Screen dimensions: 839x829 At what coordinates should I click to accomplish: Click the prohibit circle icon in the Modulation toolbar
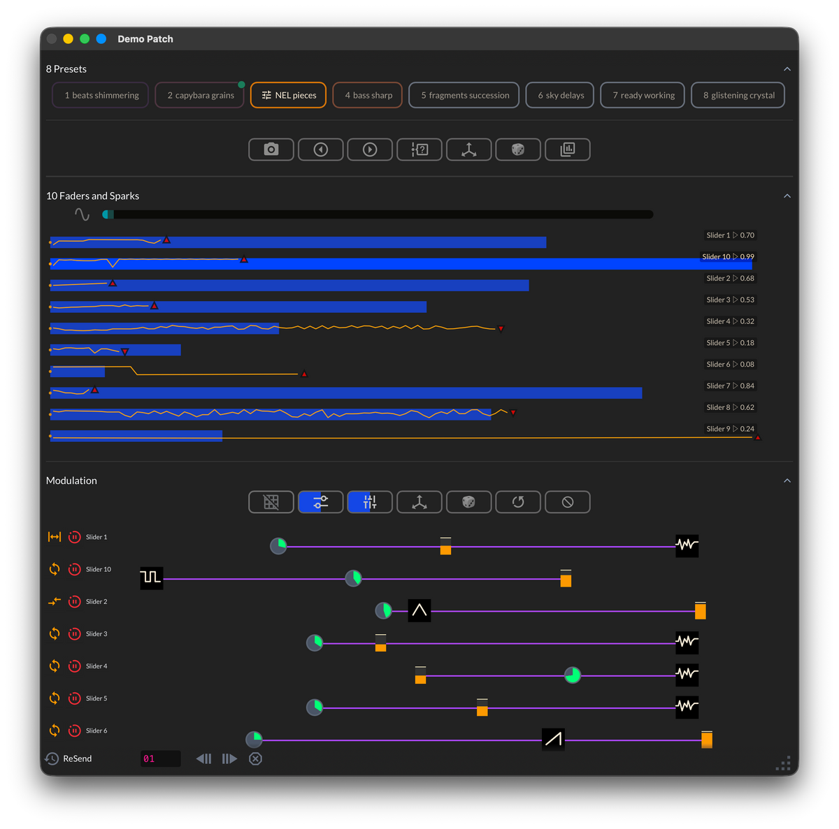[x=568, y=502]
